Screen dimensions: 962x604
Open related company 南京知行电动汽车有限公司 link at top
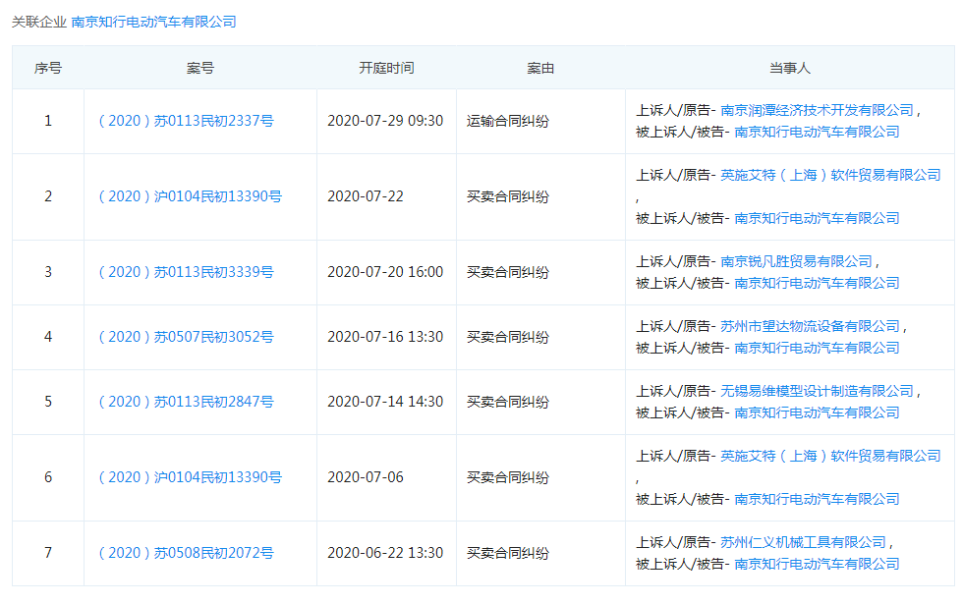pos(153,22)
